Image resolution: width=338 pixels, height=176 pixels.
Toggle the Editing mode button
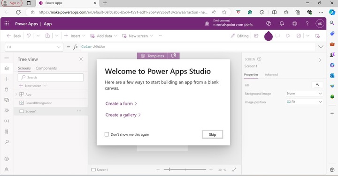pos(239,36)
